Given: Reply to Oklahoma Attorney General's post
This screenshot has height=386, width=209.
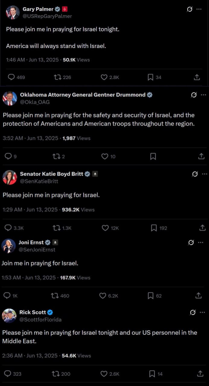Looking at the screenshot, I should [8, 156].
